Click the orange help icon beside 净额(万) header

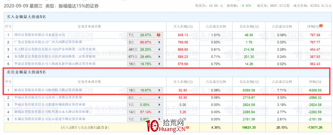click(321, 26)
